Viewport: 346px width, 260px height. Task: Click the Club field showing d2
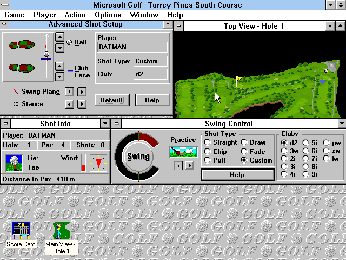tap(150, 74)
